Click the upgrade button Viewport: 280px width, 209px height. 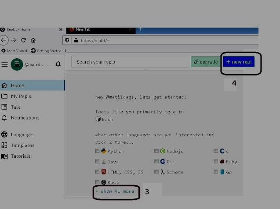pos(206,62)
